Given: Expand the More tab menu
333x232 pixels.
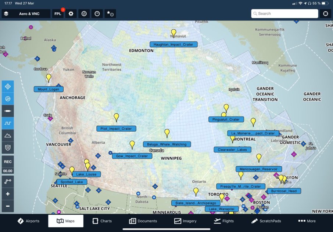Looking at the screenshot, I should coord(307,221).
